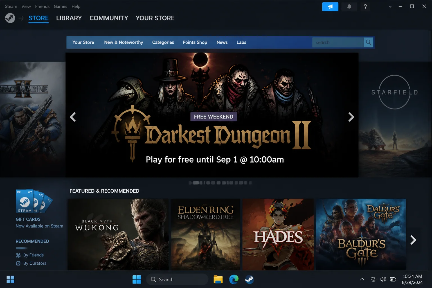This screenshot has height=288, width=432.
Task: Click the FREE WEEKEND badge
Action: pyautogui.click(x=213, y=117)
